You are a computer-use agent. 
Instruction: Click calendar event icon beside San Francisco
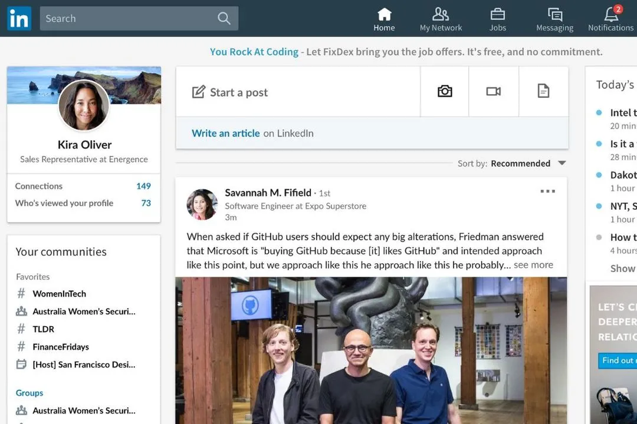[x=21, y=364]
